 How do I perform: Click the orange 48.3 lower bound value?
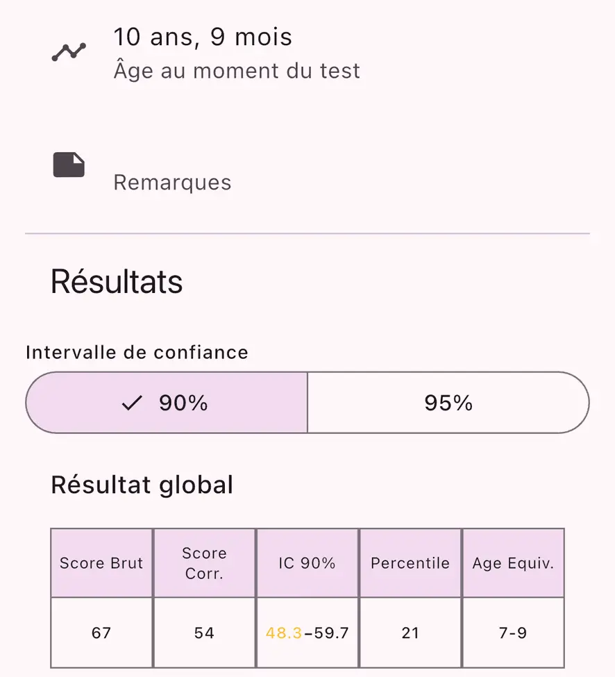point(283,633)
